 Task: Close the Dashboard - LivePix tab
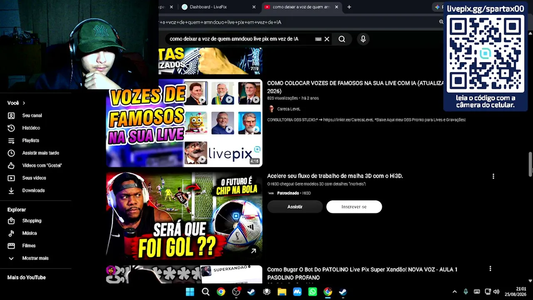254,7
